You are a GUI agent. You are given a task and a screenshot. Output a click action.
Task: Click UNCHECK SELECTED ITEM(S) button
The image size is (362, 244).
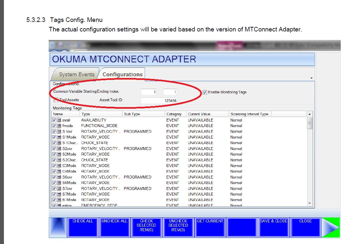pos(178,228)
